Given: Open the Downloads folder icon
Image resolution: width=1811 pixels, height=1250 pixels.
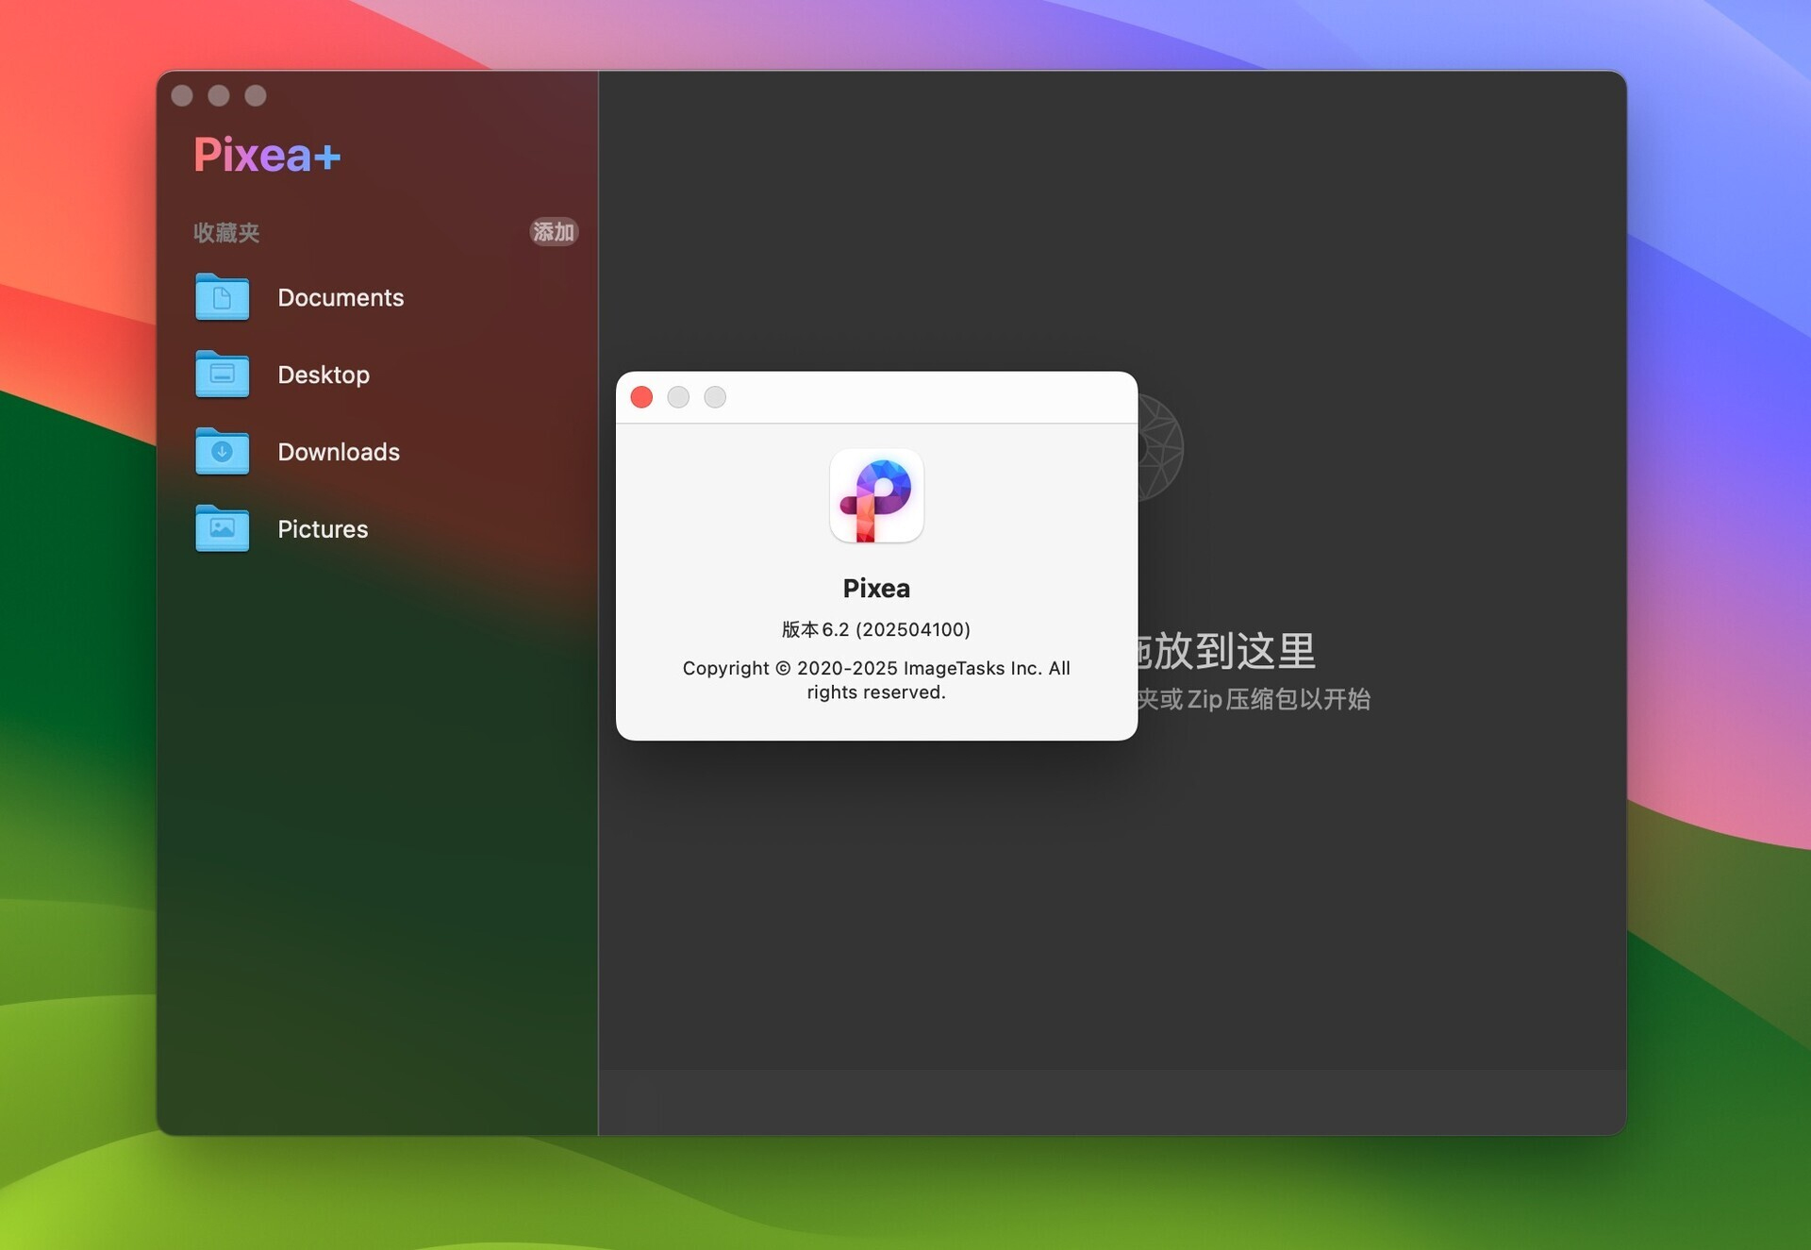Looking at the screenshot, I should [x=222, y=452].
